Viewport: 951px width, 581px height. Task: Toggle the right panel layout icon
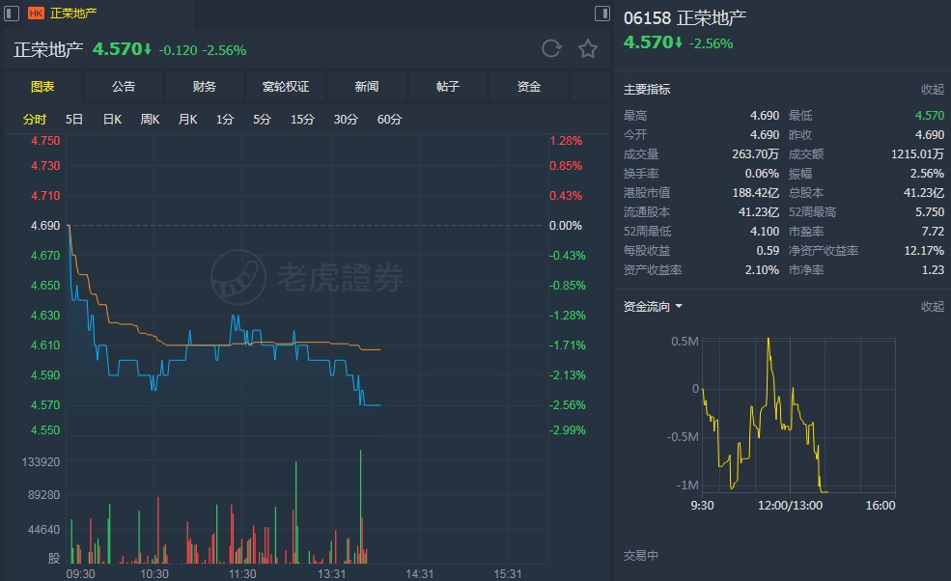[601, 13]
